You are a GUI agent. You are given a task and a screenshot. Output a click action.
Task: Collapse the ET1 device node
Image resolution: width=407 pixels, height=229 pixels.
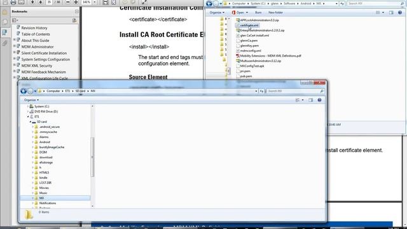[x=28, y=116]
